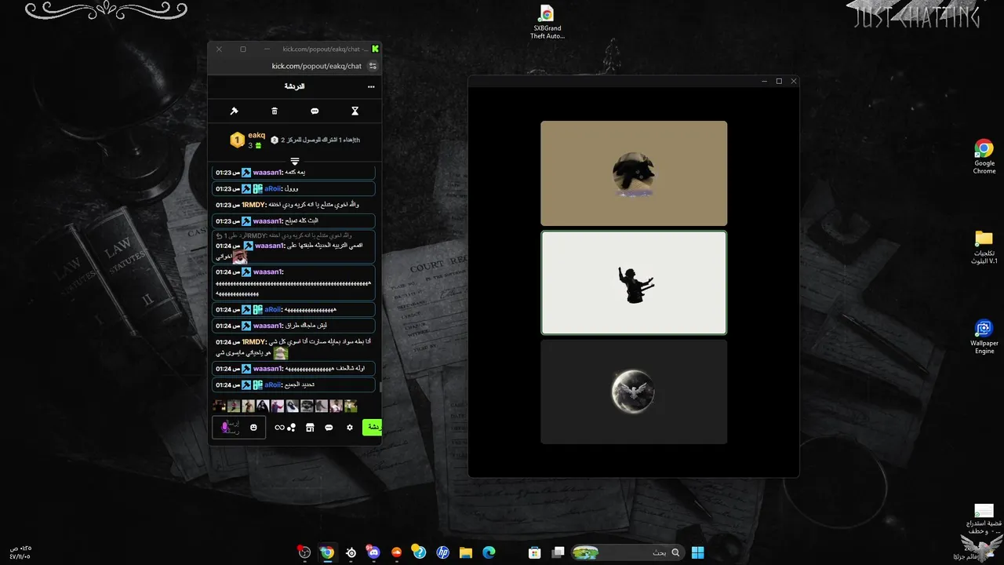1004x565 pixels.
Task: Click the trash can icon in chat toolbar
Action: coord(275,111)
